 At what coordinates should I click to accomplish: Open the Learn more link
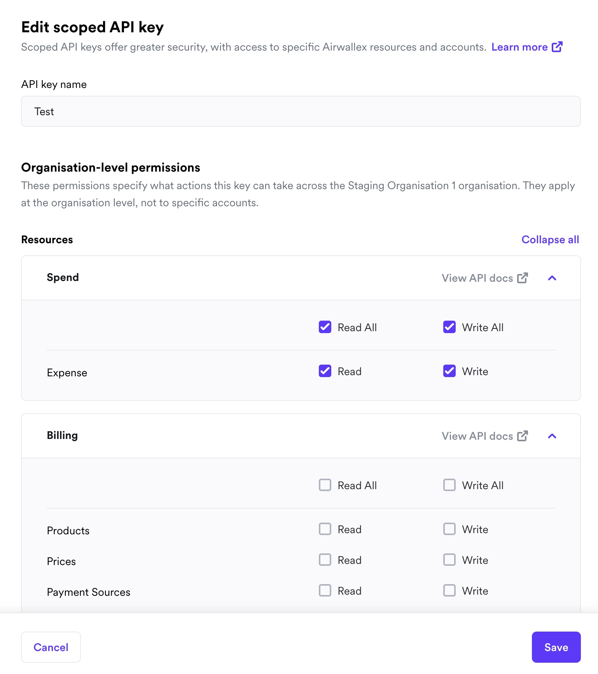point(519,47)
